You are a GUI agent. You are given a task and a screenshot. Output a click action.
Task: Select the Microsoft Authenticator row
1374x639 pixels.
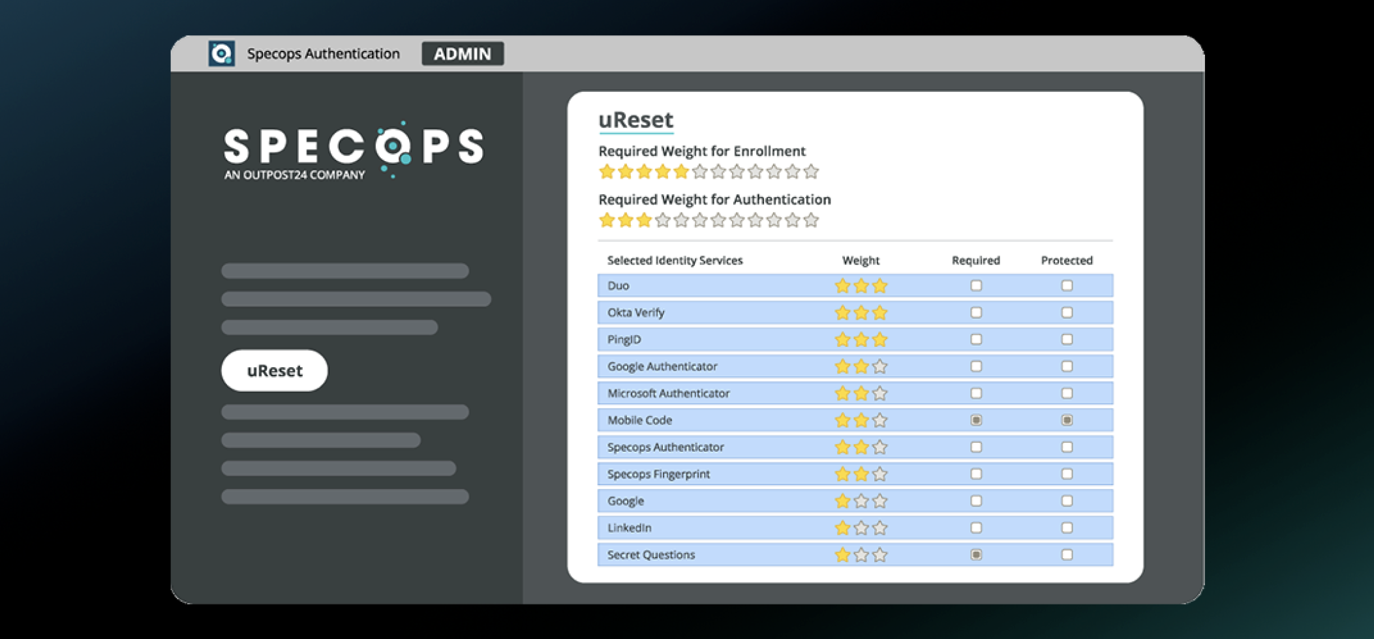coord(855,393)
